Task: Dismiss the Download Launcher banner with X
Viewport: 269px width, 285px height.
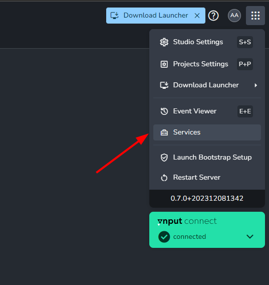Action: pyautogui.click(x=197, y=16)
